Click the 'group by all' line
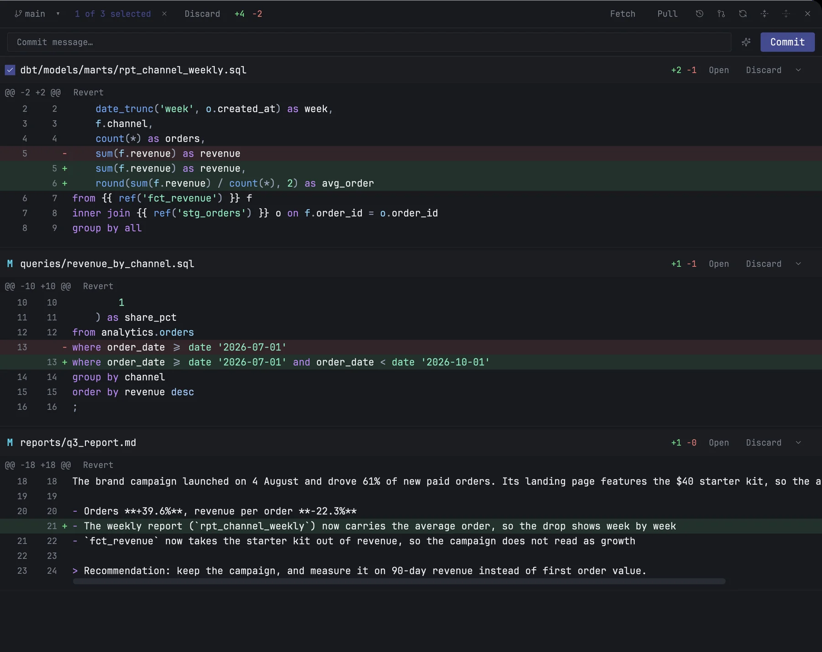Screen dimensions: 822x652 coord(411,228)
